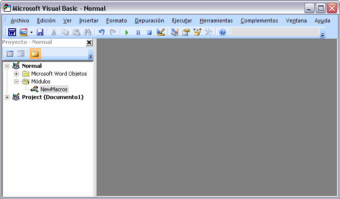Viewport: 340px width, 199px height.
Task: Click the Run macro play icon
Action: coord(127,32)
